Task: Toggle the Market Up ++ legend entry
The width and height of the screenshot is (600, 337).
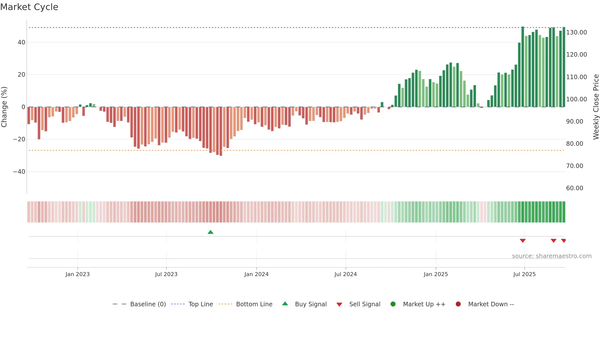Action: [418, 304]
